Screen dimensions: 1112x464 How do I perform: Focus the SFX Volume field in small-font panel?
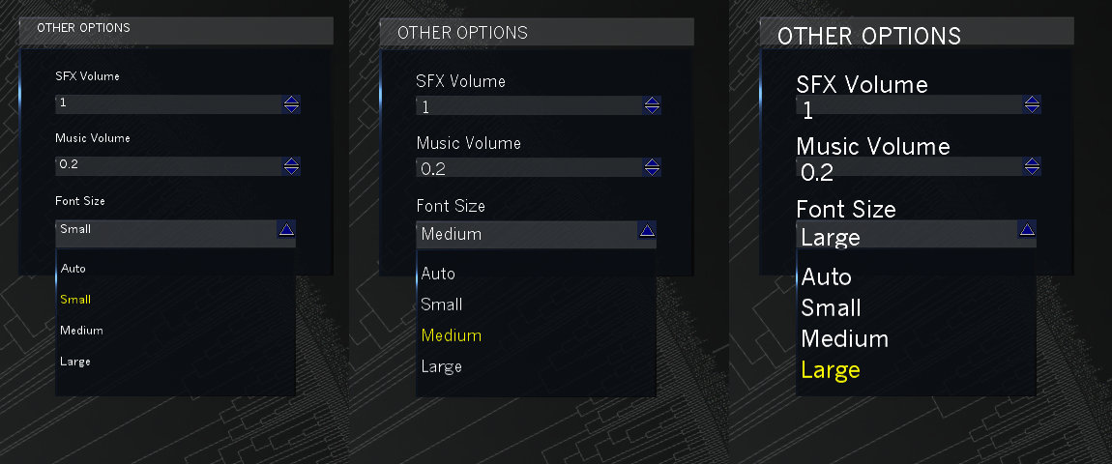(x=164, y=104)
